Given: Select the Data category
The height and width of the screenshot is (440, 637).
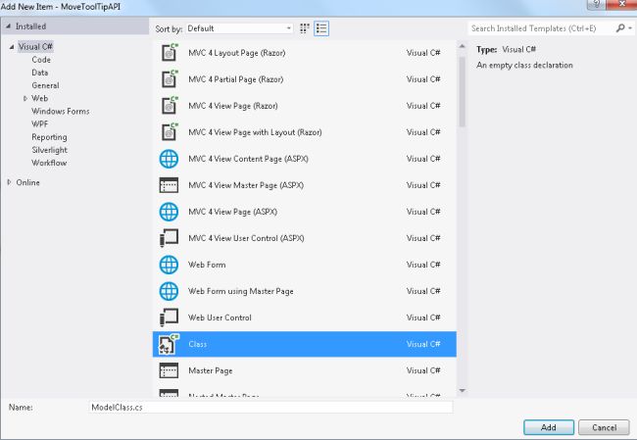Looking at the screenshot, I should [x=40, y=73].
